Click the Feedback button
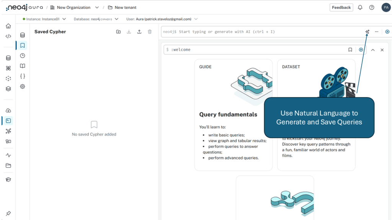 point(341,7)
